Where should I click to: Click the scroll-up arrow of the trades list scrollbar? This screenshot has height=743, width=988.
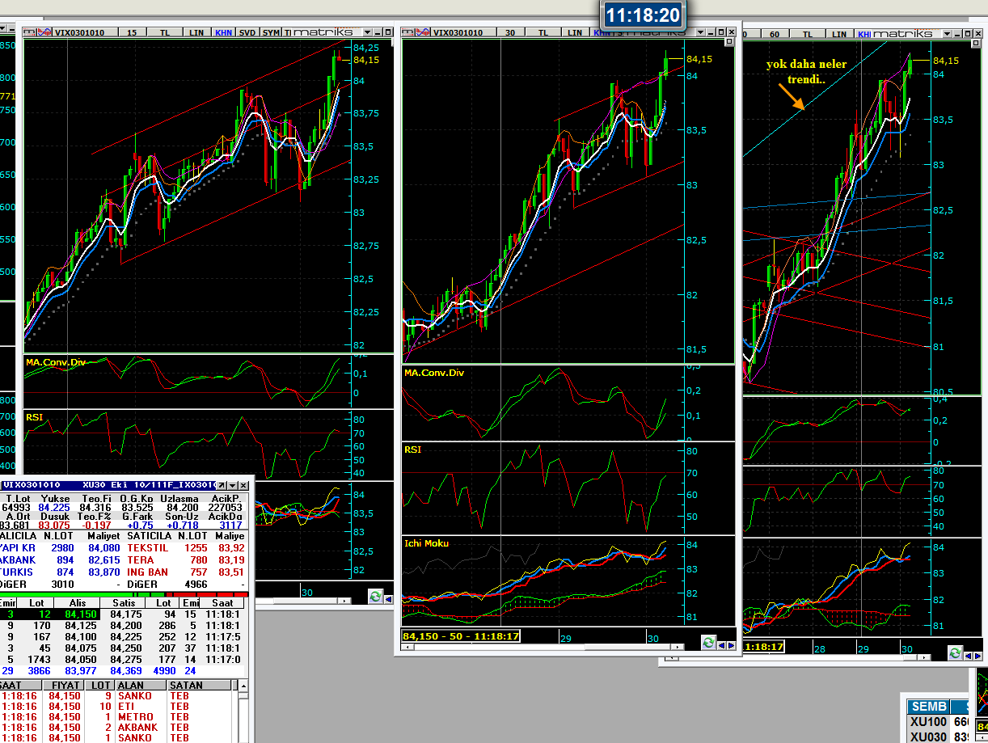[x=243, y=686]
